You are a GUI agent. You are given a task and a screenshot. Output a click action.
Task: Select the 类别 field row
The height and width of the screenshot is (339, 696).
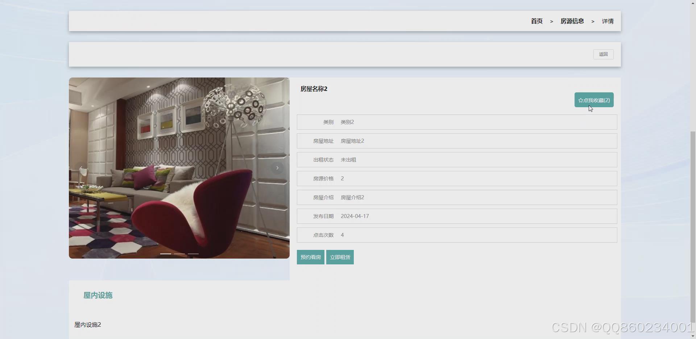point(457,122)
